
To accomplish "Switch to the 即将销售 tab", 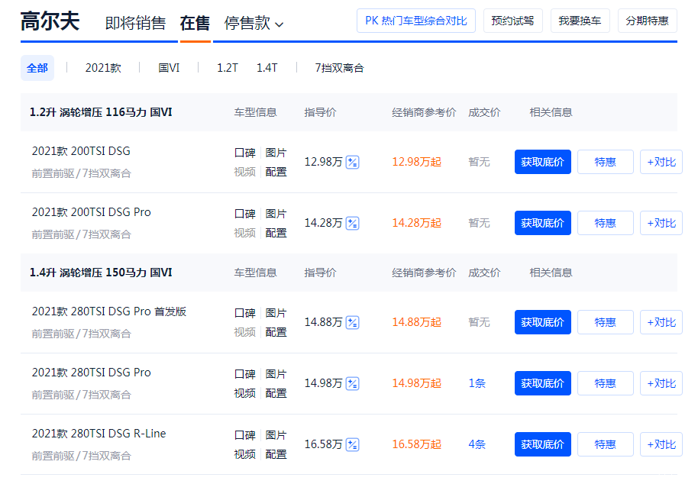I will coord(135,24).
